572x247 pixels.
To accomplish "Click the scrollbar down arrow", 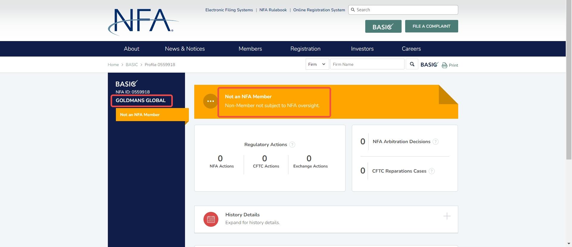I will tap(569, 244).
